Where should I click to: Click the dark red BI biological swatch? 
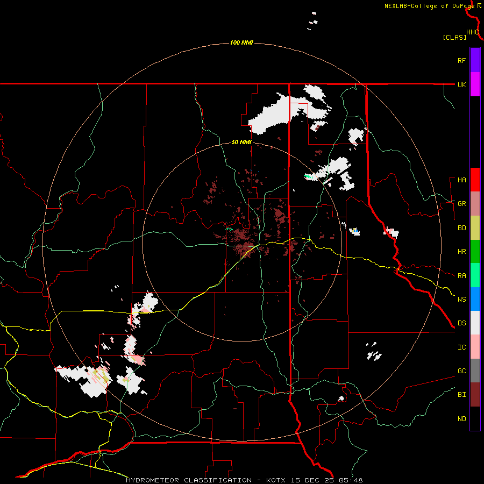[x=475, y=395]
